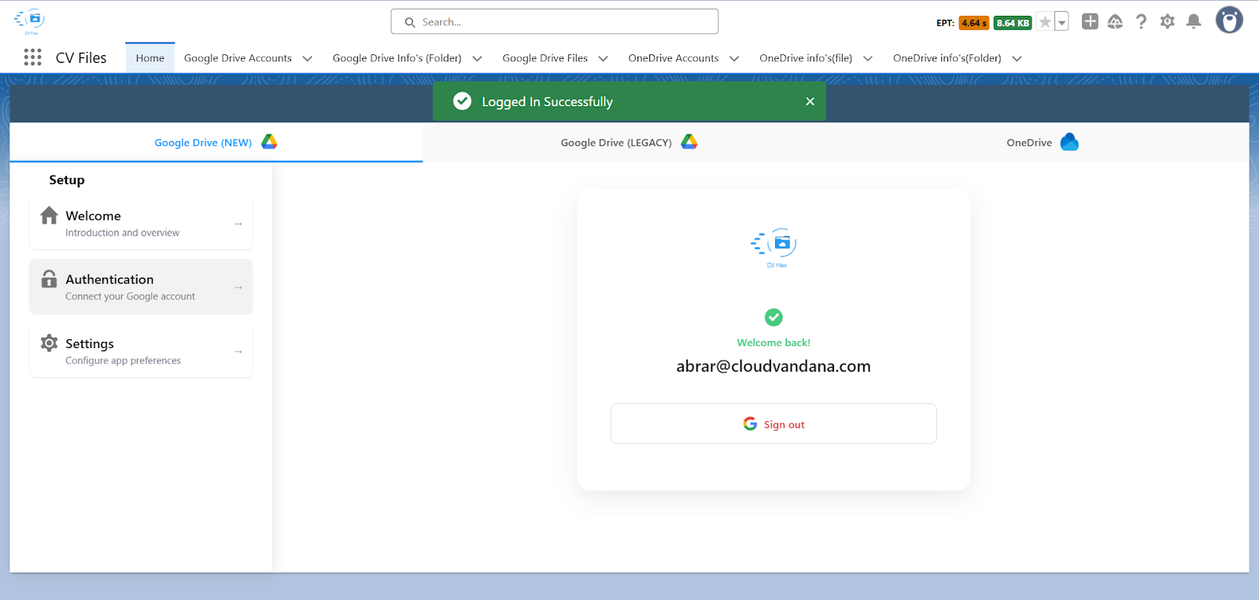Click the Welcome home icon

50,215
